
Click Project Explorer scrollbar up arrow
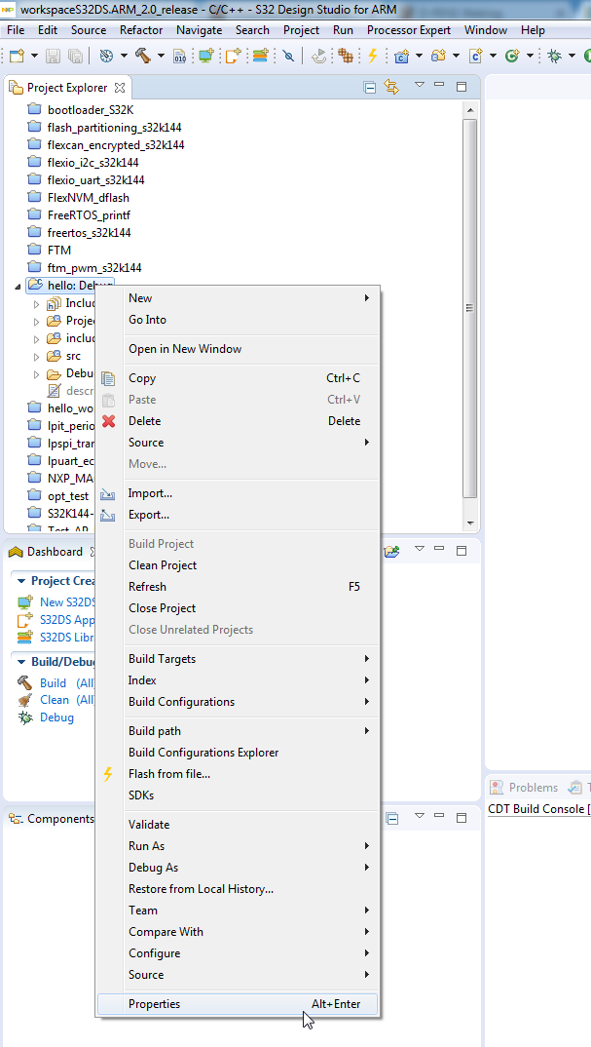tap(469, 110)
